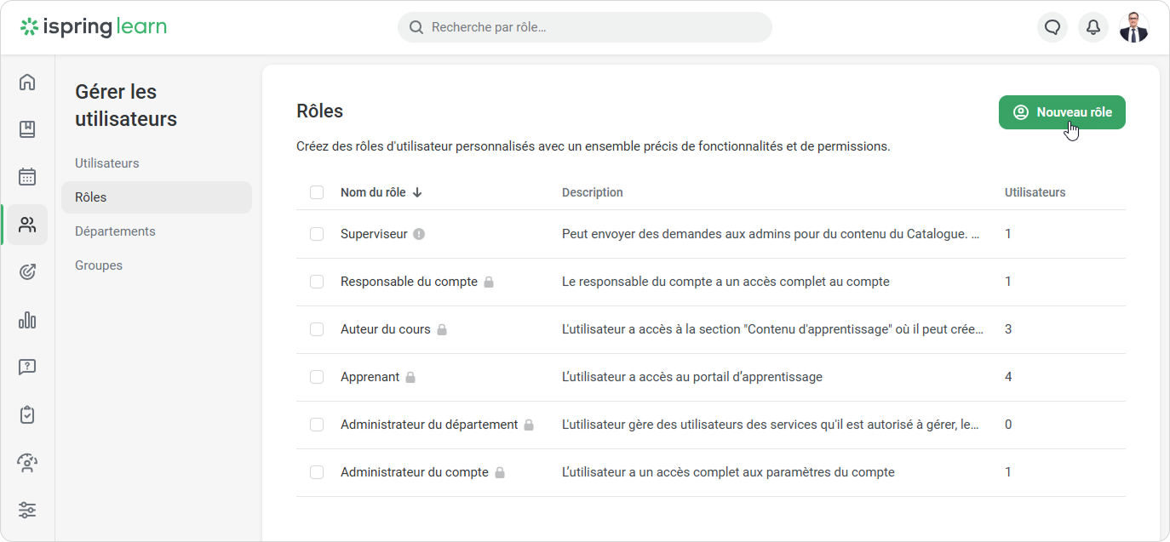Click the notifications bell icon
This screenshot has width=1170, height=542.
click(x=1093, y=27)
